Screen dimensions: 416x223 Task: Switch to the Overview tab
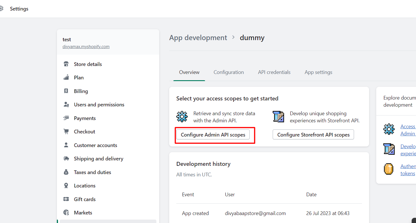point(189,72)
